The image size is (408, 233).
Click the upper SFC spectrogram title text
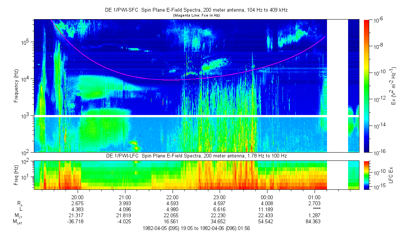click(196, 10)
